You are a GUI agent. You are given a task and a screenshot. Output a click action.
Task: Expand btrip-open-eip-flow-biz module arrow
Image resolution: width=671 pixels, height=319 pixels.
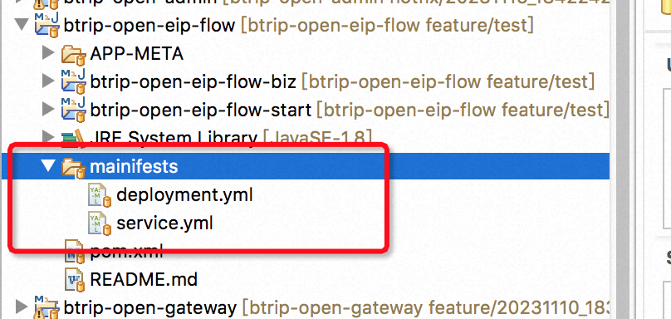(x=49, y=81)
